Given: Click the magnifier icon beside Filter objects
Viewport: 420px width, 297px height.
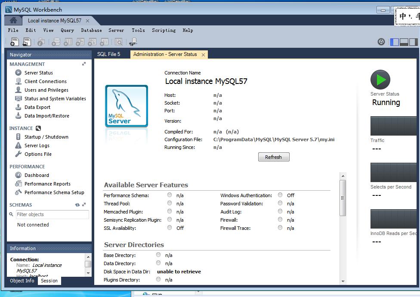Looking at the screenshot, I should point(11,214).
